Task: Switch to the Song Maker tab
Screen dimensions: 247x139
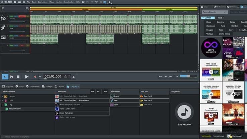Action: point(73,86)
